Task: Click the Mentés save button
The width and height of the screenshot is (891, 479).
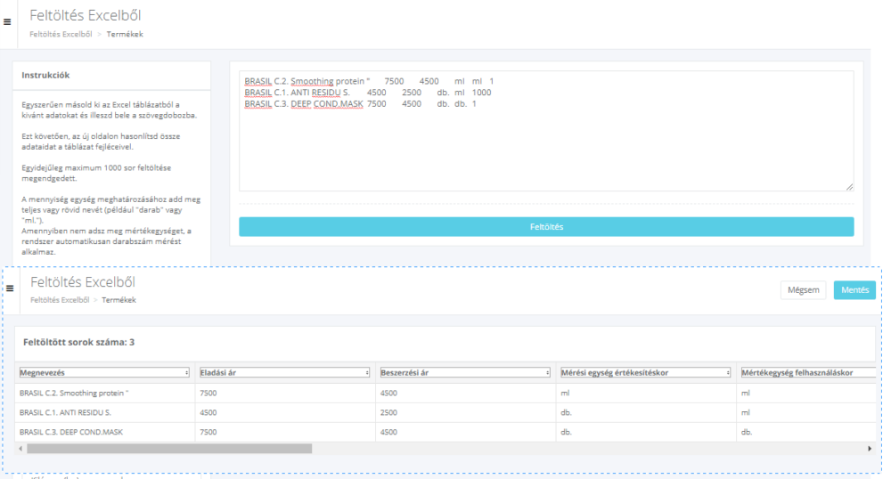Action: [x=854, y=290]
